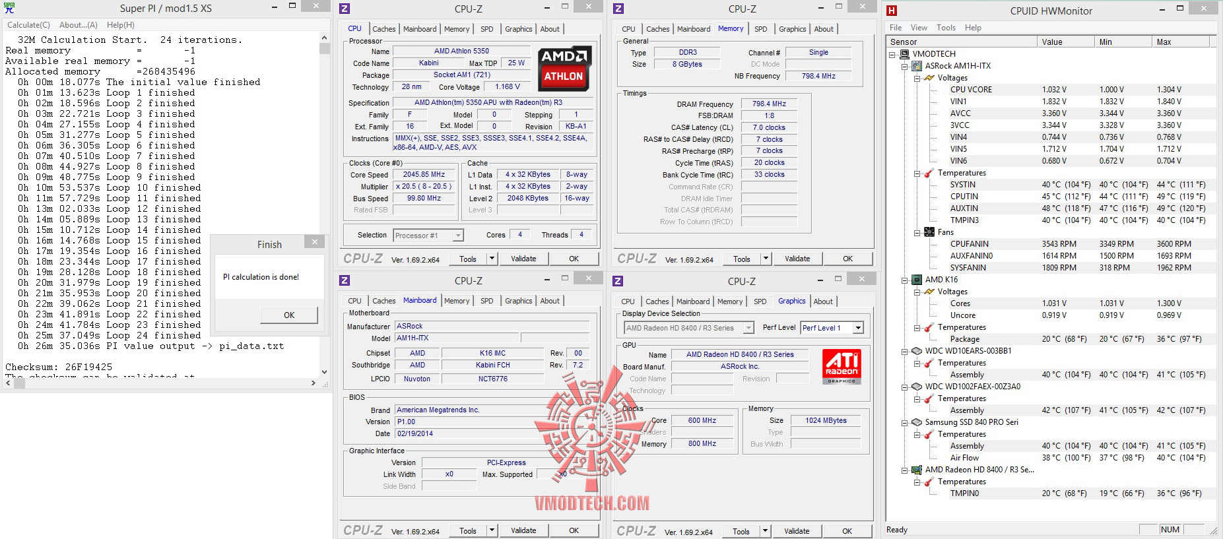
Task: Select the AMD K16 chip icon
Action: click(x=917, y=280)
